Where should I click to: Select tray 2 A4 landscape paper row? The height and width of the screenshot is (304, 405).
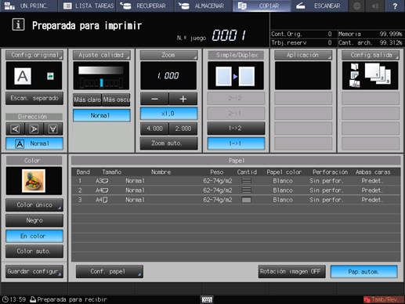coord(236,190)
